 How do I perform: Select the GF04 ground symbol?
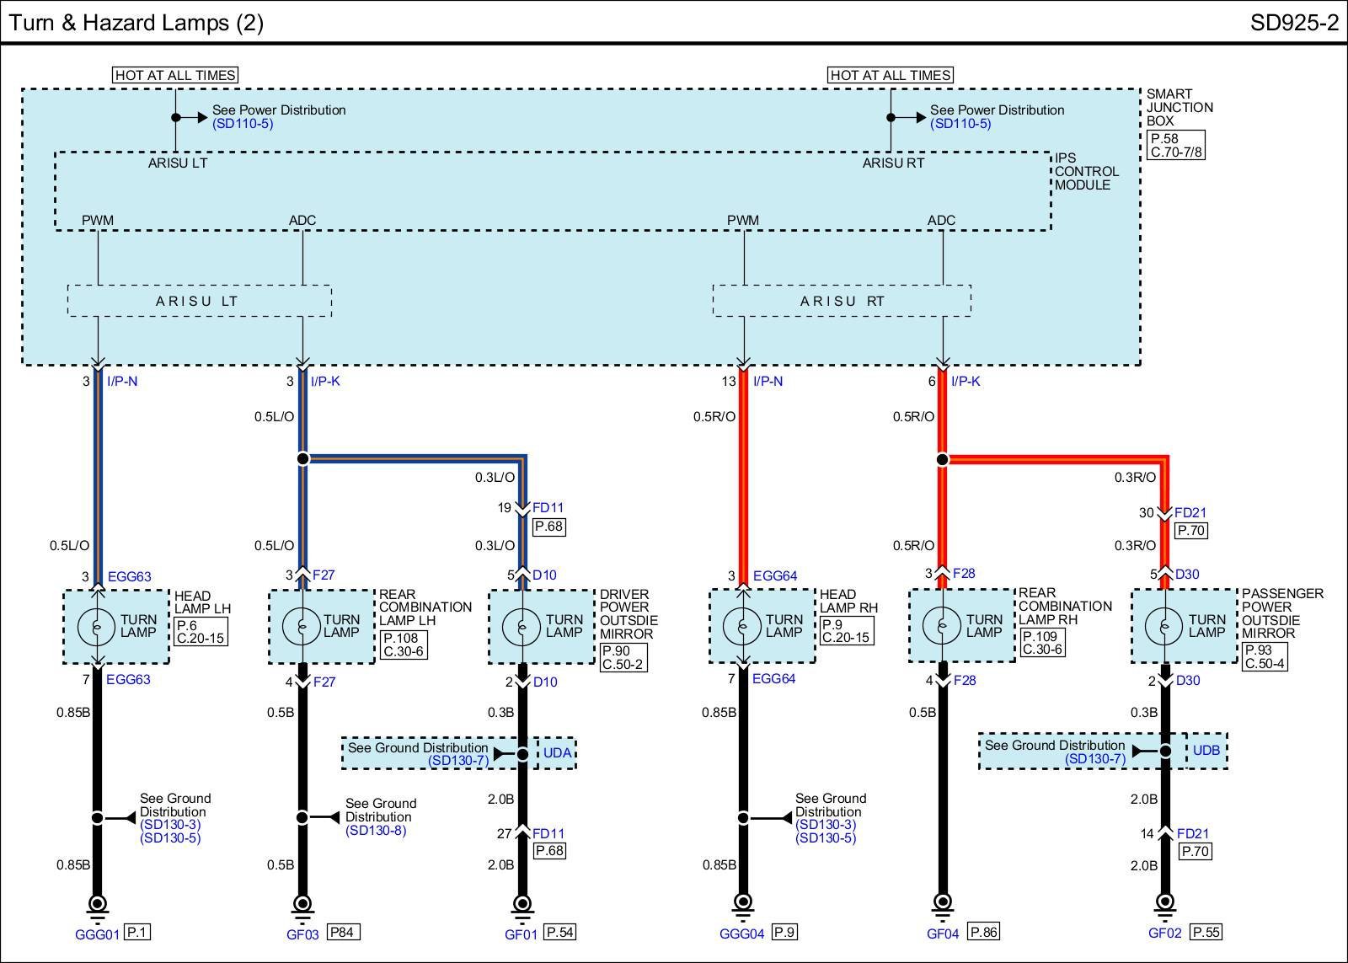(x=942, y=905)
